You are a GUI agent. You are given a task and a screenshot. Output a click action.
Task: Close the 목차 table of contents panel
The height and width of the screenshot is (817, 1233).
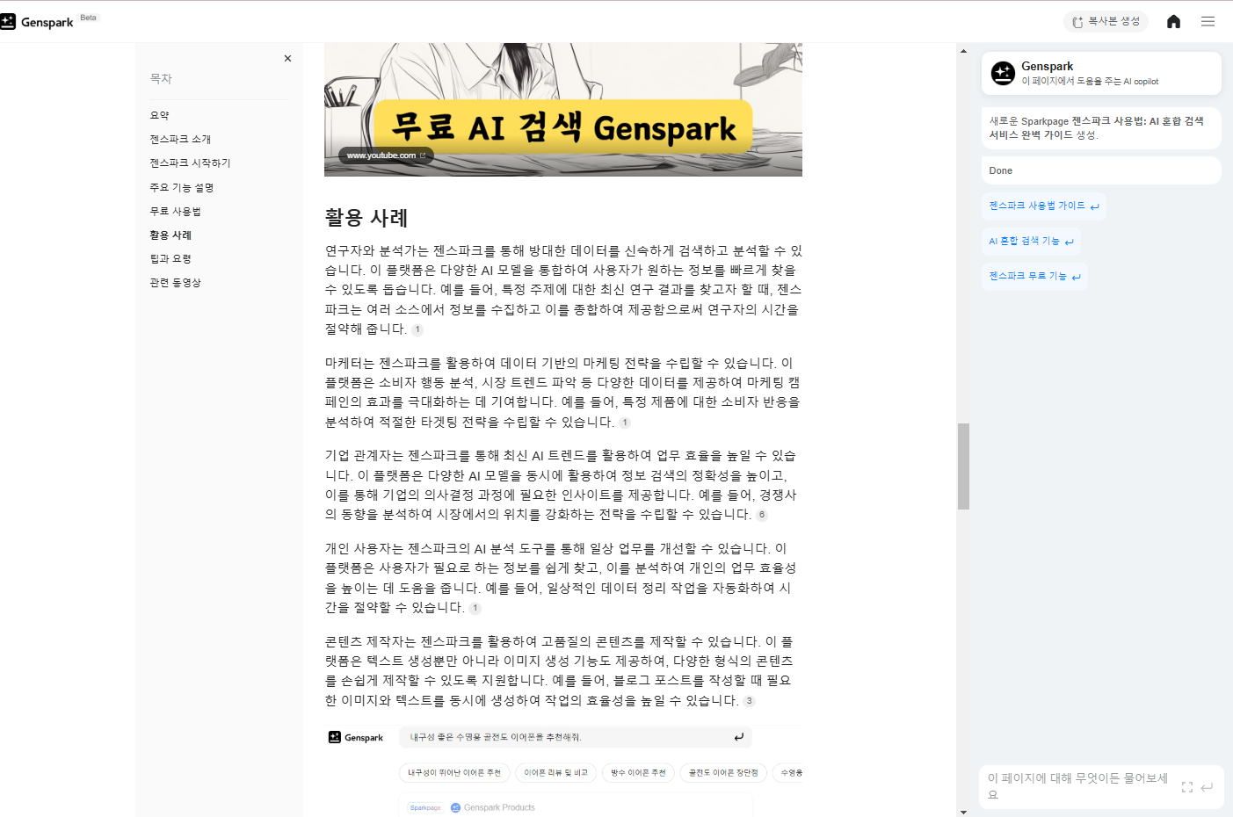(x=287, y=59)
